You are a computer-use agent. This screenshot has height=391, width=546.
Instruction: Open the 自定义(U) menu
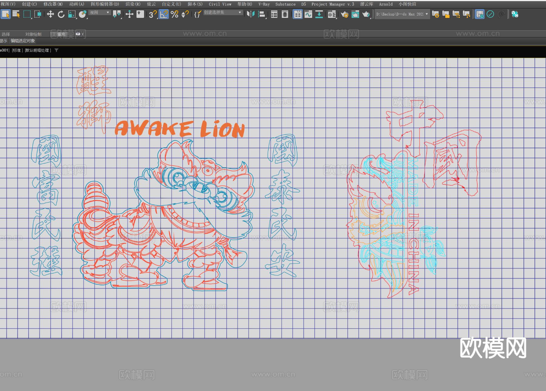172,4
